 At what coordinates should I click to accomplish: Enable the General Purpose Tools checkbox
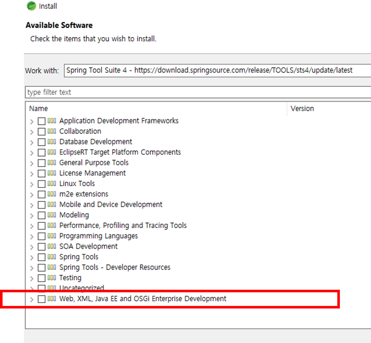[x=41, y=163]
